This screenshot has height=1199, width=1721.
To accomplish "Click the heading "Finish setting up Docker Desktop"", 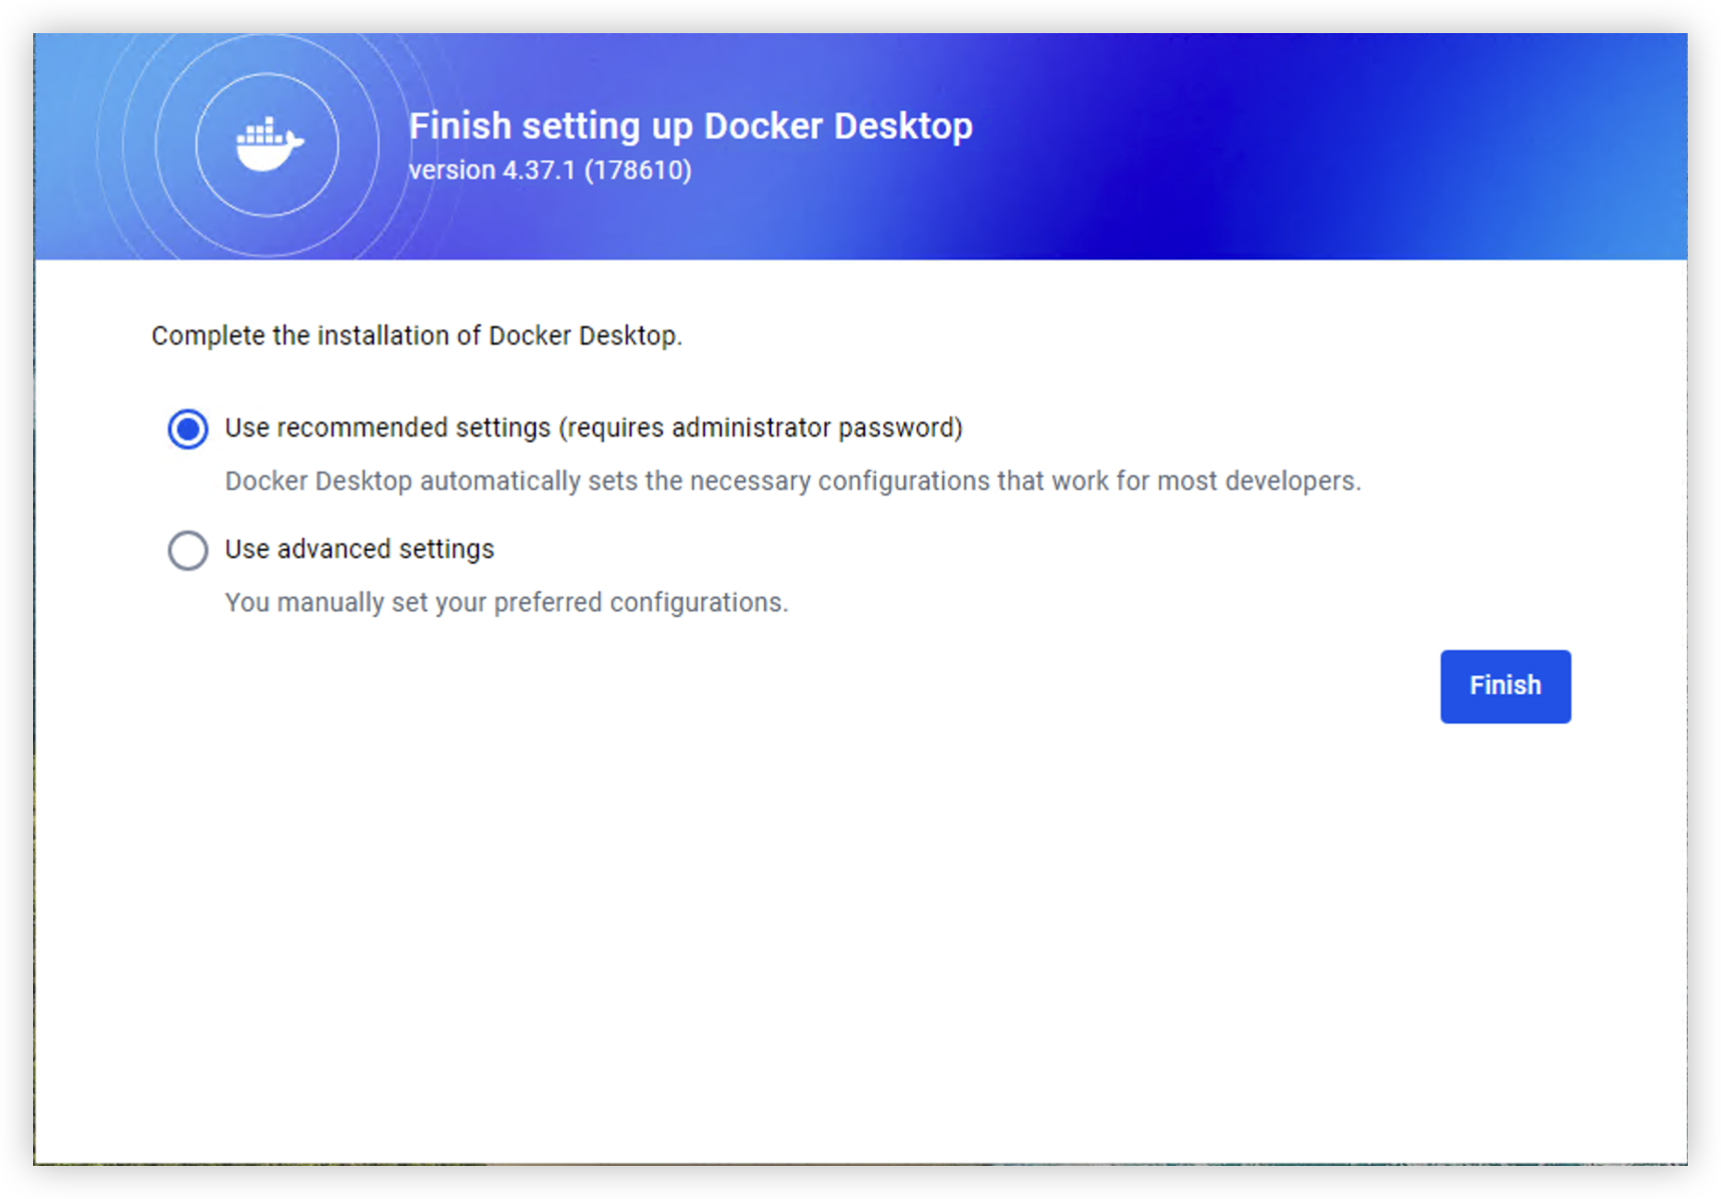I will [x=690, y=126].
